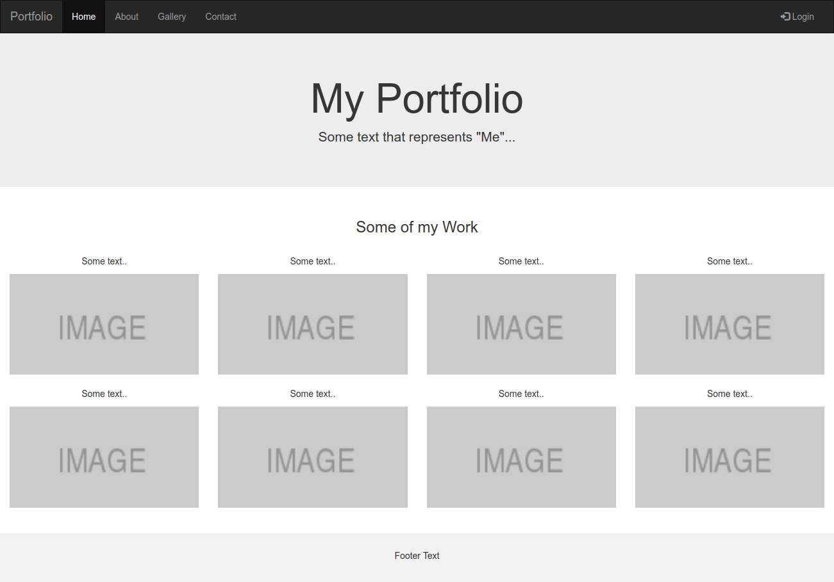Click the Portfolio brand logo

click(x=31, y=16)
